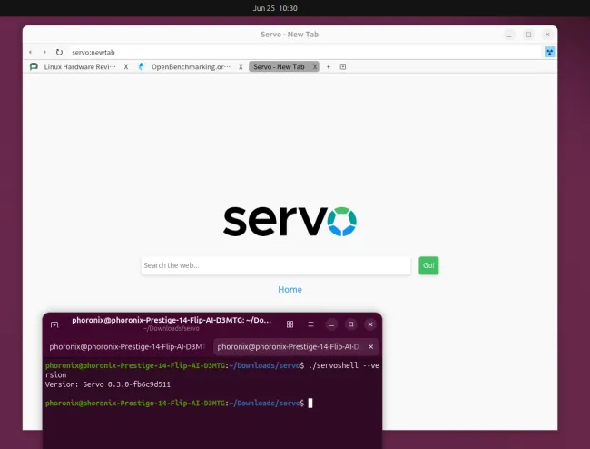Switch to the Linux Hardware Reviews tab
Screen dimensions: 590x449
click(x=79, y=66)
